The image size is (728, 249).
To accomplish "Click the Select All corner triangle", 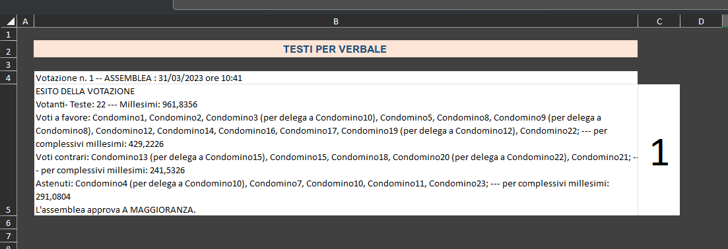I will (x=9, y=21).
